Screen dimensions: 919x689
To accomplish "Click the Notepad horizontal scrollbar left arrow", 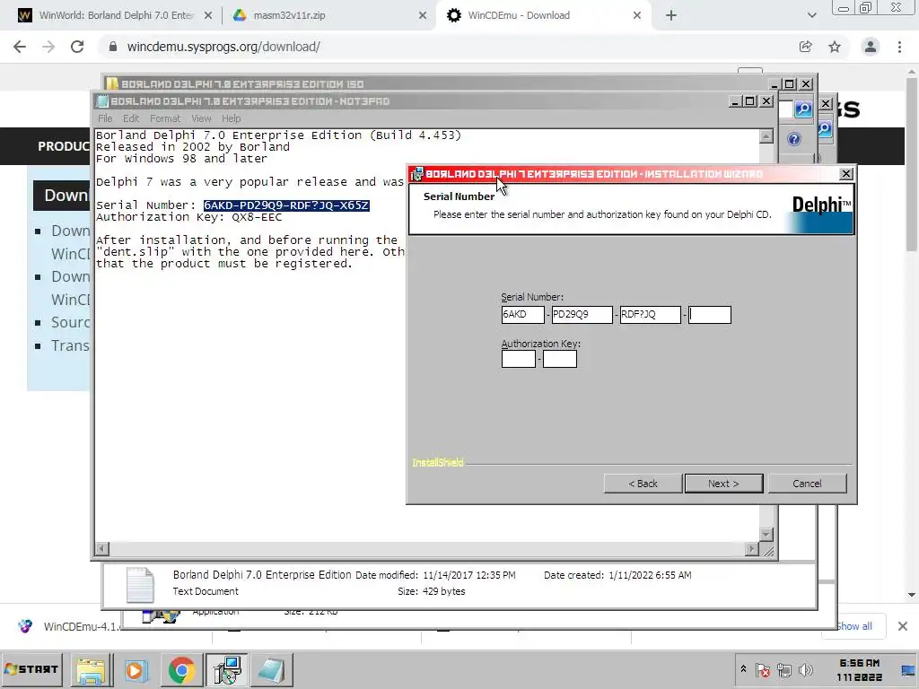I will tap(102, 548).
